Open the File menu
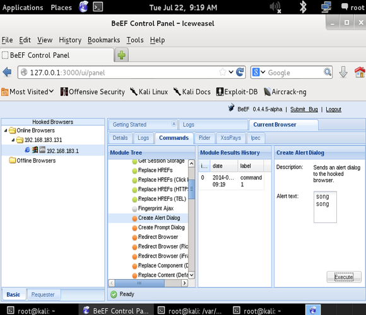The width and height of the screenshot is (366, 315). pyautogui.click(x=7, y=40)
